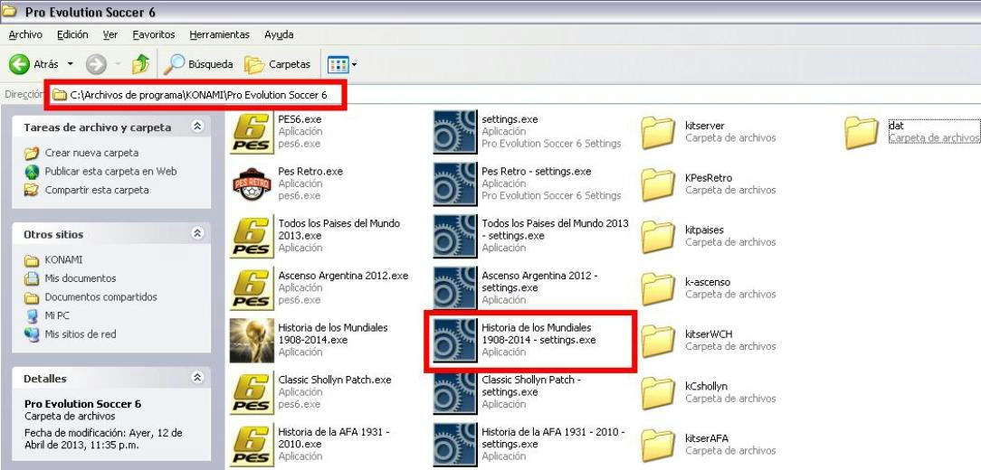Image resolution: width=981 pixels, height=470 pixels.
Task: Open the PES6.exe application icon
Action: 252,131
